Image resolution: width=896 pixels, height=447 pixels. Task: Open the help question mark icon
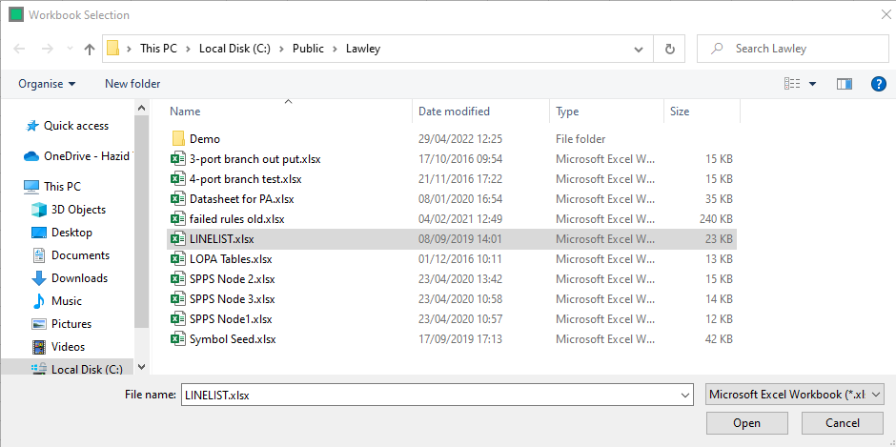[879, 84]
